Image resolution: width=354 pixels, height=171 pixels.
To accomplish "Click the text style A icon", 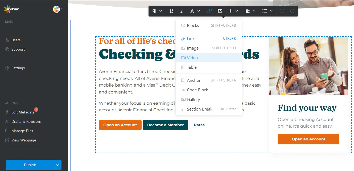I will coord(192,11).
